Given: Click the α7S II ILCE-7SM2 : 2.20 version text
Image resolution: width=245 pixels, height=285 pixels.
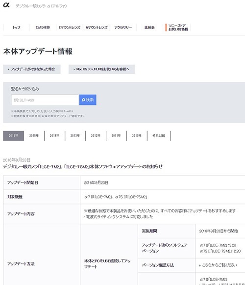Looking at the screenshot, I should pos(220,251).
